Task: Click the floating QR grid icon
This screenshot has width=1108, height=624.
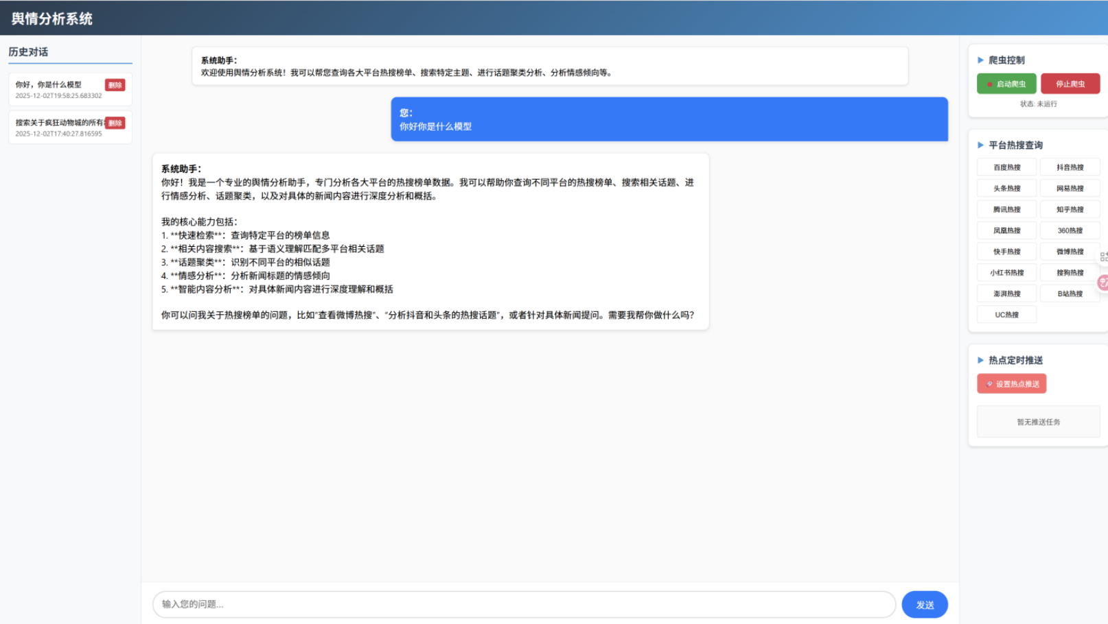Action: [1103, 256]
